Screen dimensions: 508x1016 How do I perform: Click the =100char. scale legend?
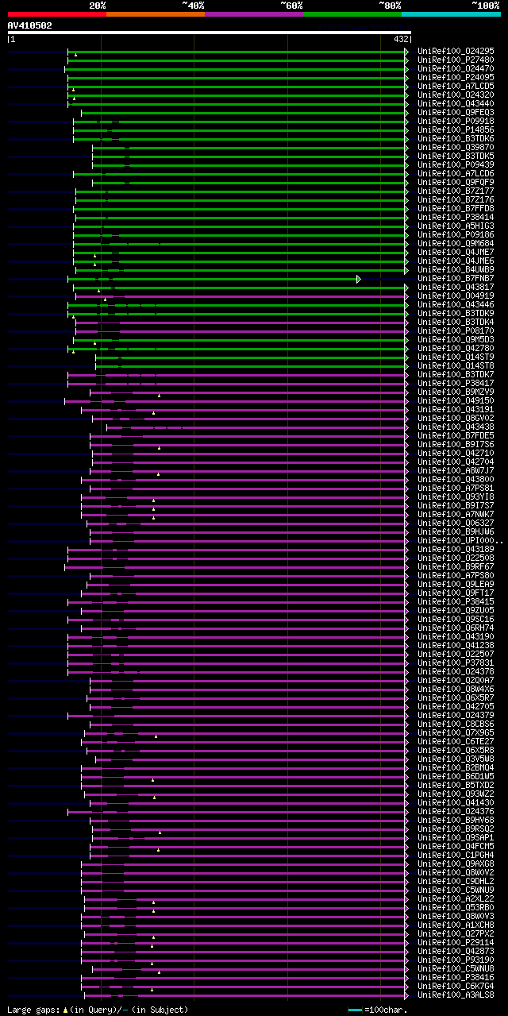[378, 1010]
